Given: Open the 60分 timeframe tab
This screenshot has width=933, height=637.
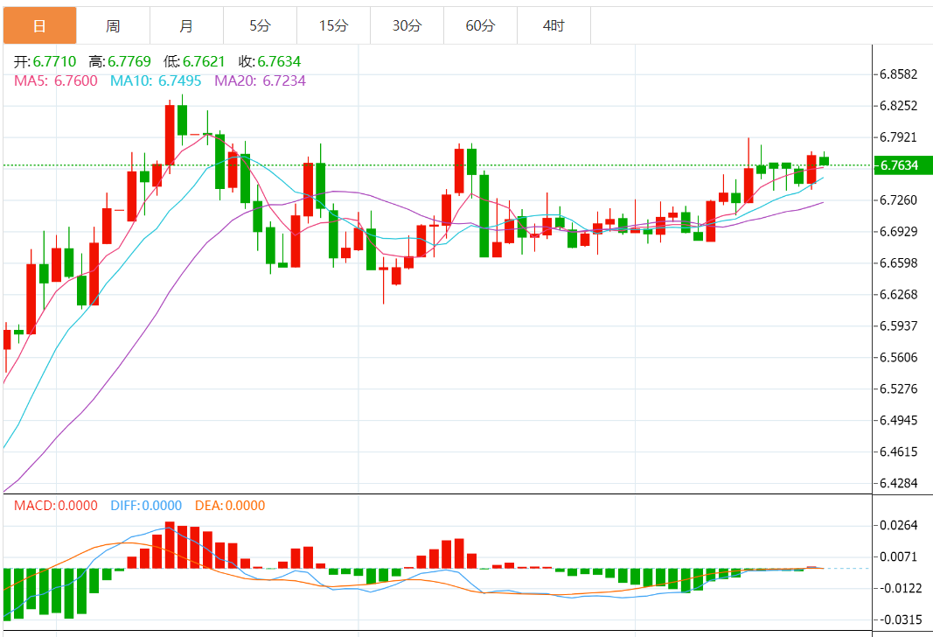Looking at the screenshot, I should [481, 25].
